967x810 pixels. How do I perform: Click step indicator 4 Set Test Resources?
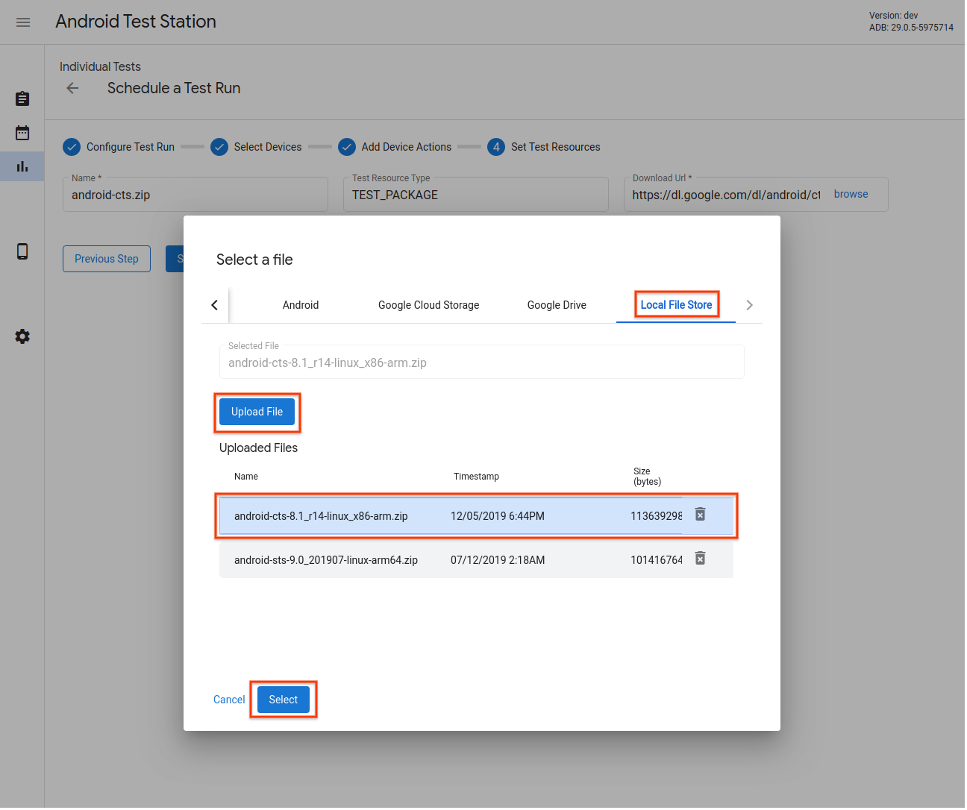[x=545, y=147]
